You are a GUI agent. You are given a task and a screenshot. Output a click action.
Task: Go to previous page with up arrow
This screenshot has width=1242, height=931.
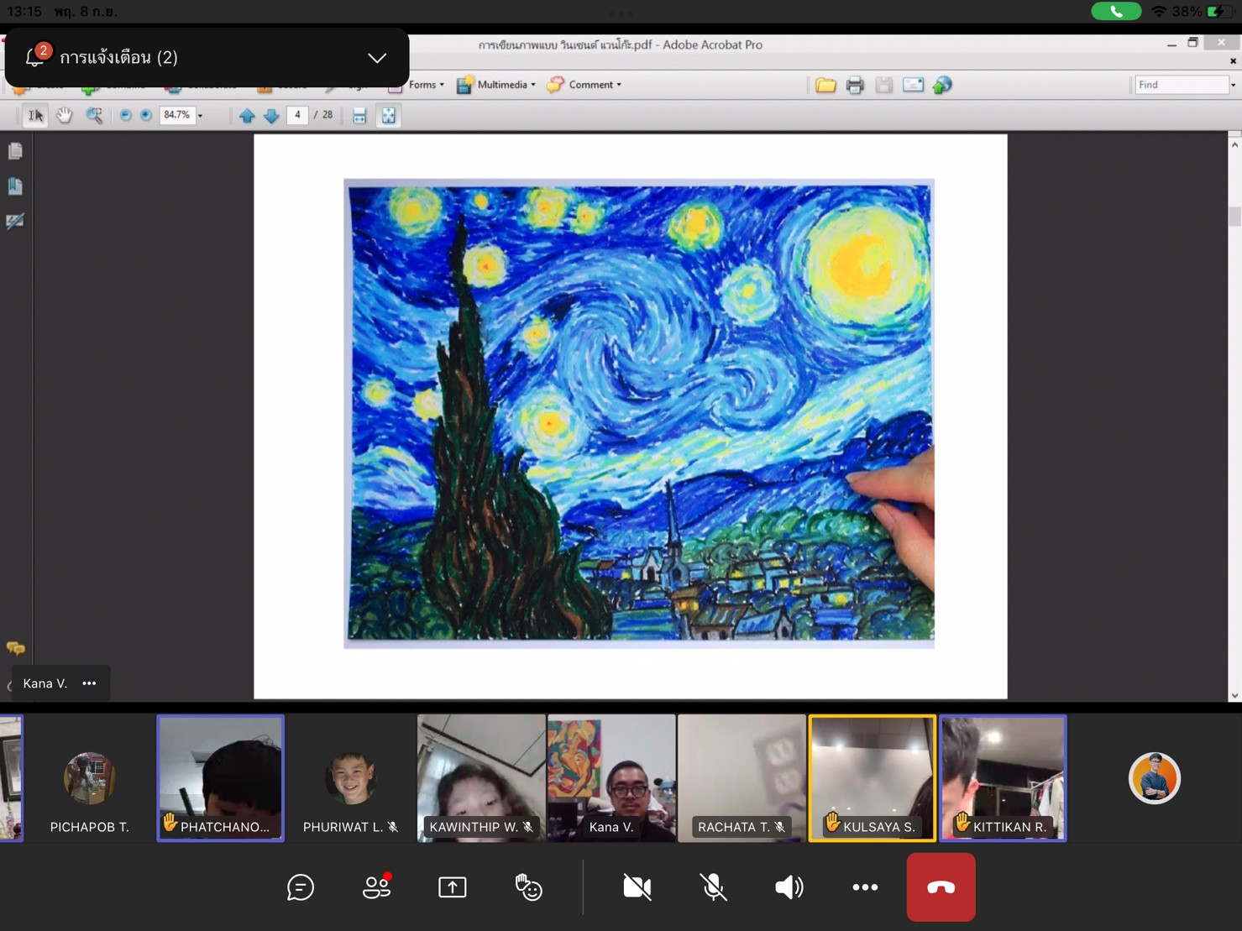(x=247, y=116)
